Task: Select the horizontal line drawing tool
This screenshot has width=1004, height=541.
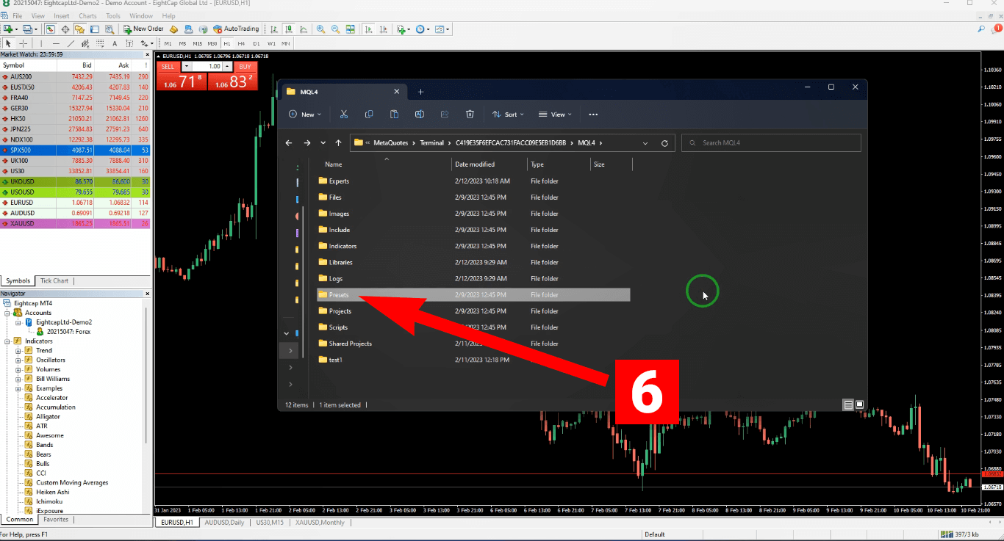Action: 56,44
